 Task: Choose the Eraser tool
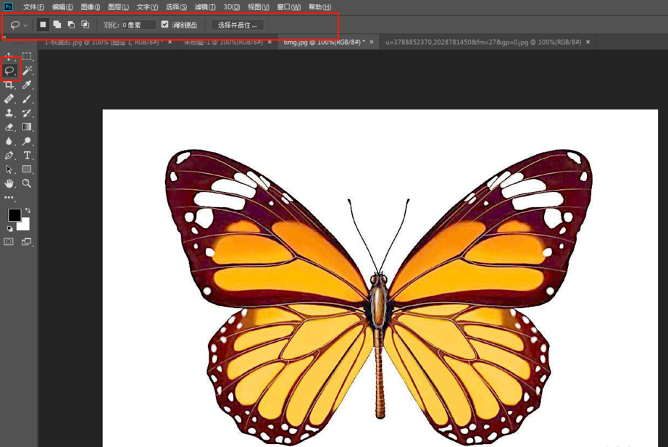click(x=9, y=127)
